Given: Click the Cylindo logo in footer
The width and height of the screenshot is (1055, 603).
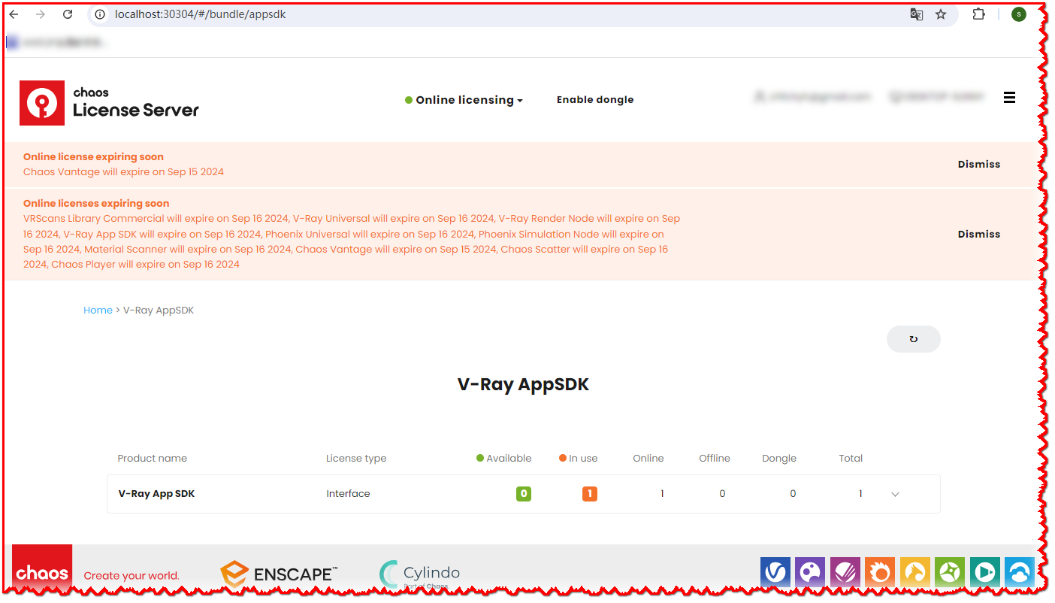Looking at the screenshot, I should coord(419,574).
